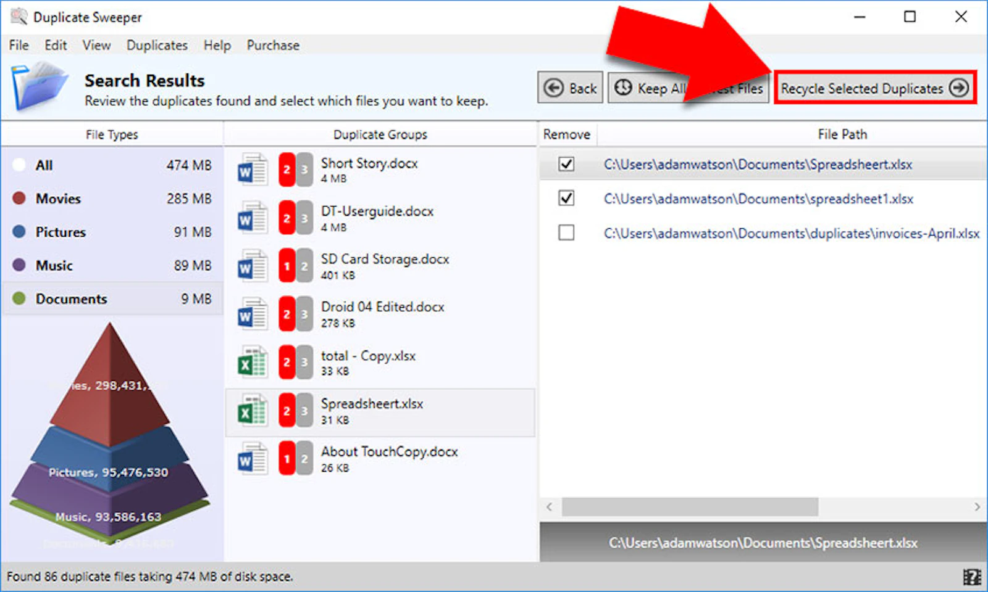This screenshot has width=988, height=592.
Task: Click the Word icon for DT-Userguide.docx
Action: [253, 217]
